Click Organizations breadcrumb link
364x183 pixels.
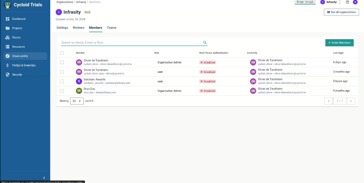[65, 2]
